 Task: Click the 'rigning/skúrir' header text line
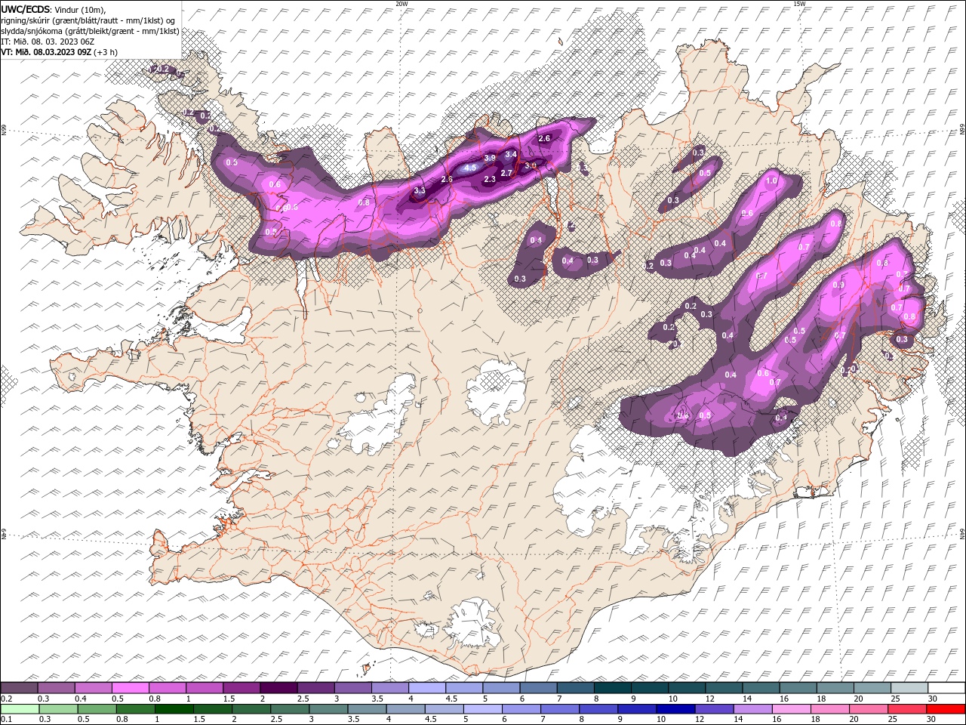[88, 20]
